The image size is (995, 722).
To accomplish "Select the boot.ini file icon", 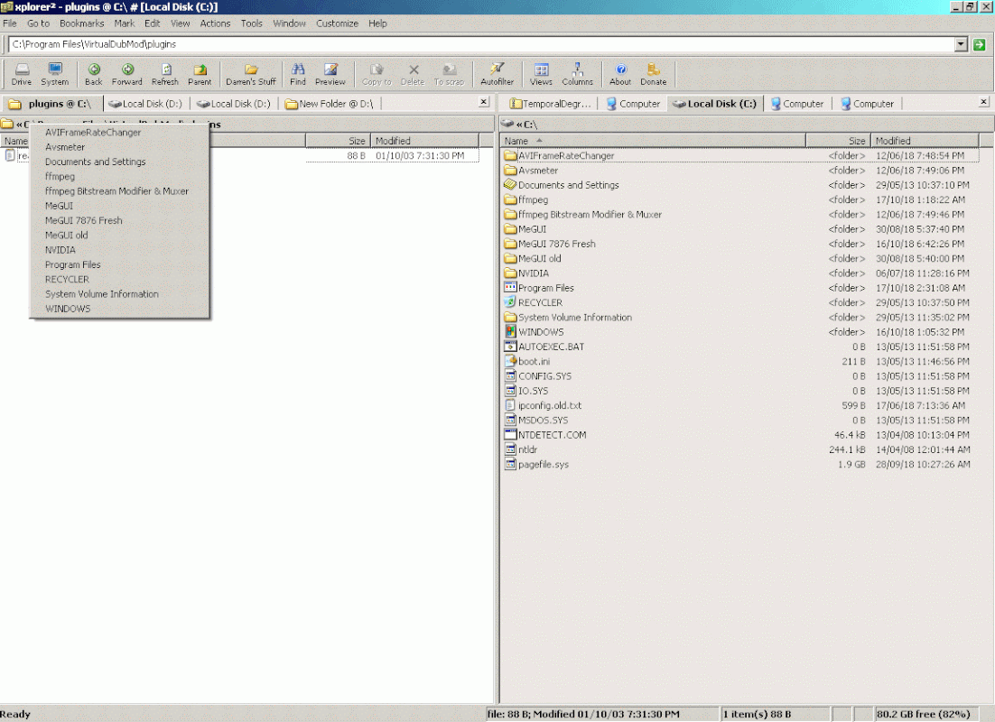I will pyautogui.click(x=510, y=361).
